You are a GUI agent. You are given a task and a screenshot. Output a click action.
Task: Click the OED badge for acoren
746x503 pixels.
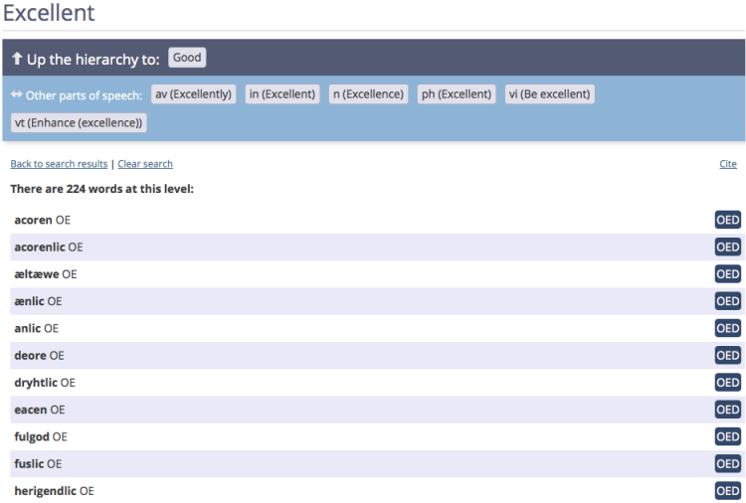(728, 220)
